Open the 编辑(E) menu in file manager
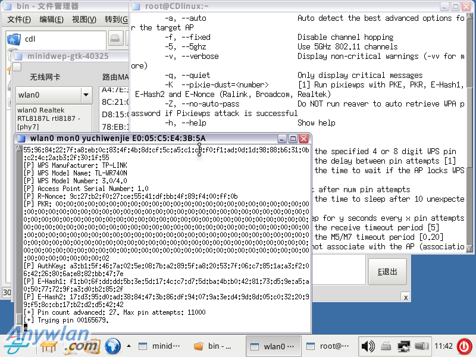 click(x=51, y=20)
